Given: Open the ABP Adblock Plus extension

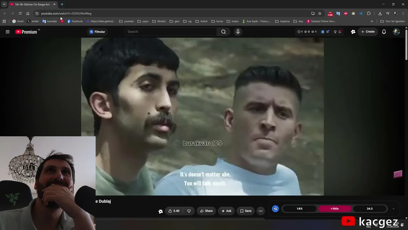Looking at the screenshot, I should (x=346, y=13).
